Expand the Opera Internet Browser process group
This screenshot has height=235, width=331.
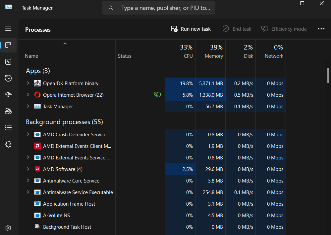28,95
